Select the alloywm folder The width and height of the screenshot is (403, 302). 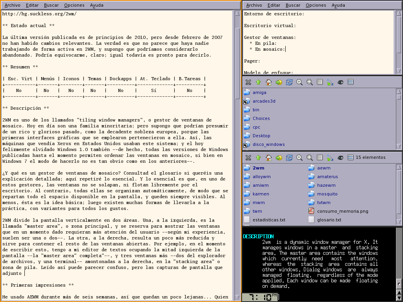[257, 177]
